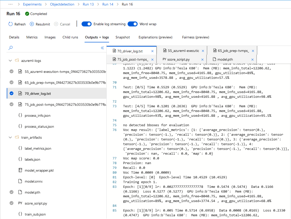Click the ellipsis icon in the breadcrumb
The width and height of the screenshot is (291, 219).
pyautogui.click(x=11, y=4)
